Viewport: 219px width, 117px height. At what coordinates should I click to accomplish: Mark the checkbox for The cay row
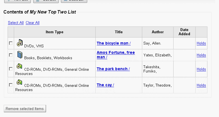click(11, 85)
